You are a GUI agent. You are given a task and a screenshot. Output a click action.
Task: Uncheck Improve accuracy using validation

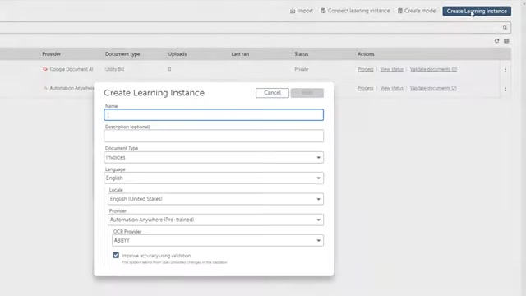pos(116,256)
